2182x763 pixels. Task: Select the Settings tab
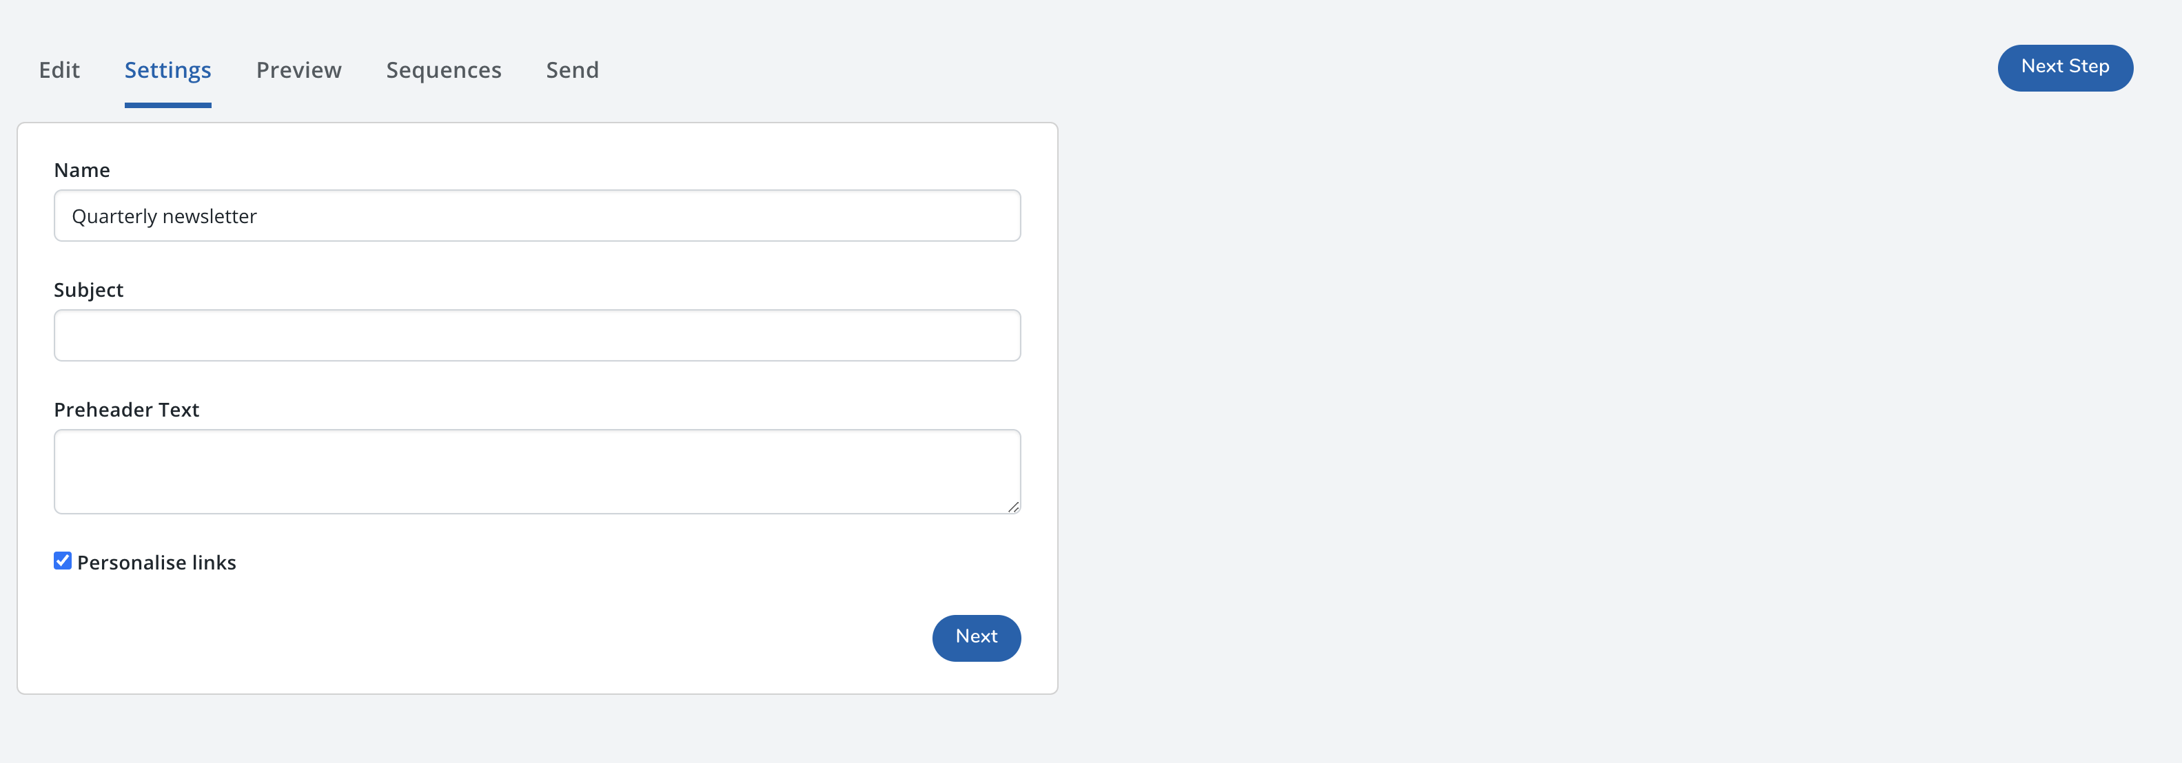[167, 70]
